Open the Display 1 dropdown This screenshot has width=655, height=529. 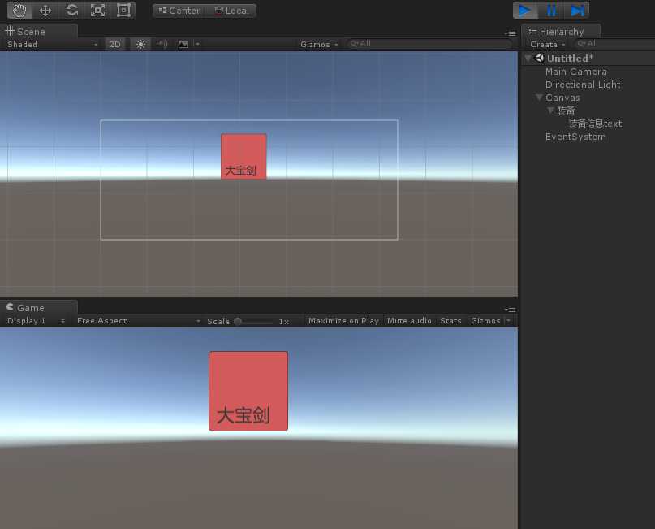[36, 321]
